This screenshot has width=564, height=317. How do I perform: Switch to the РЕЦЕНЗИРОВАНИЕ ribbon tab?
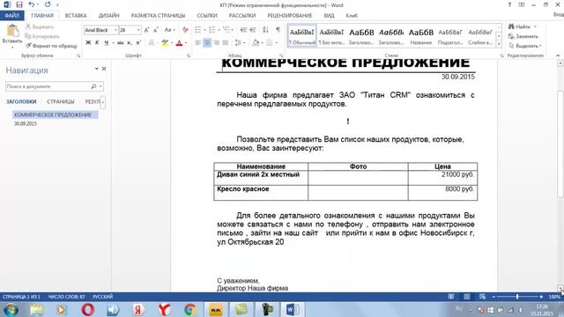coord(290,16)
